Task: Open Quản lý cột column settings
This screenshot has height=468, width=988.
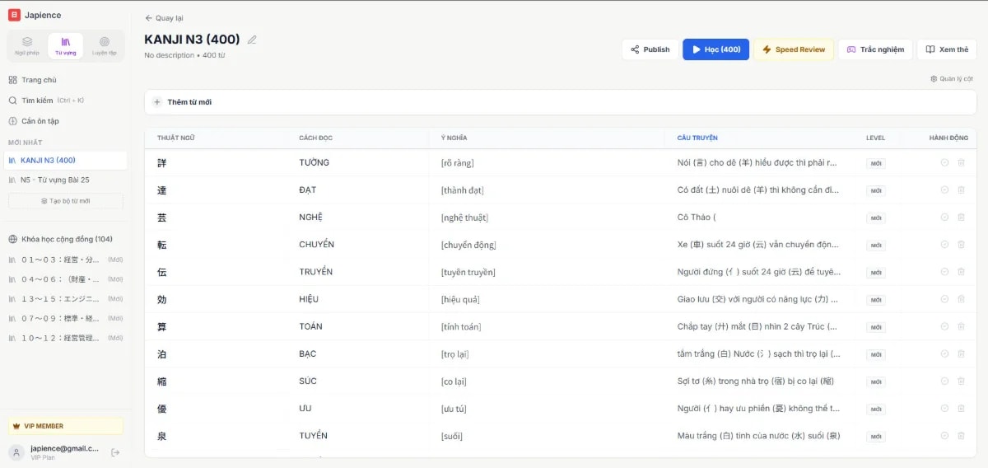Action: (x=952, y=79)
